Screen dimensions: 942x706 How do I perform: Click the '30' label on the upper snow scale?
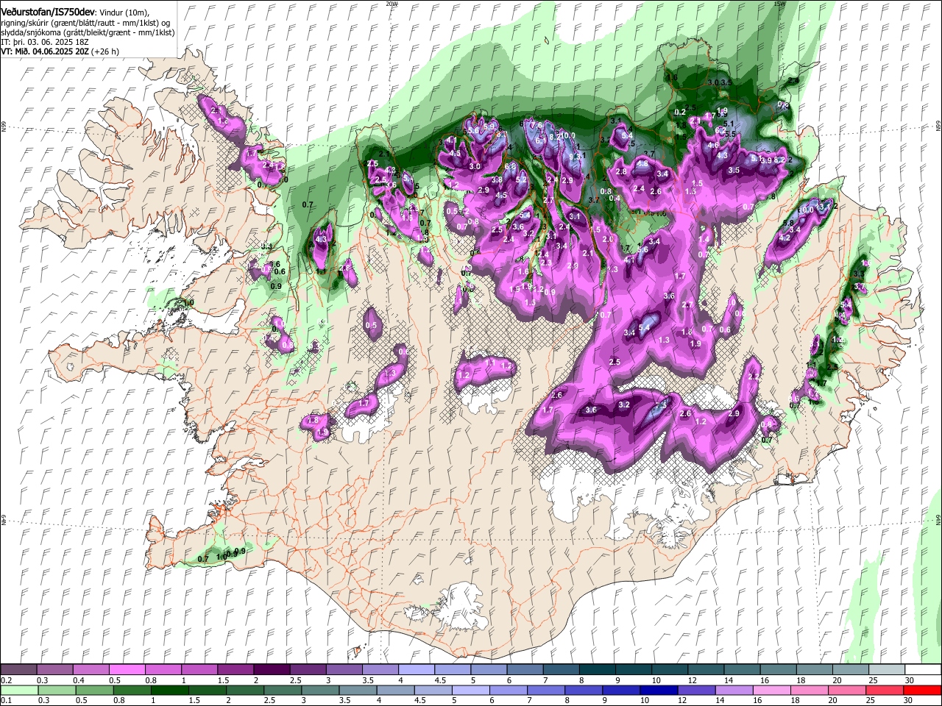[910, 680]
